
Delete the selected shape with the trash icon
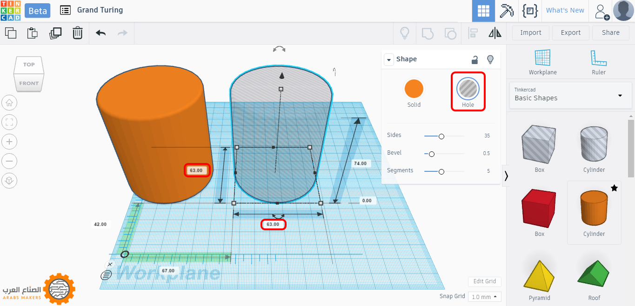(x=78, y=33)
